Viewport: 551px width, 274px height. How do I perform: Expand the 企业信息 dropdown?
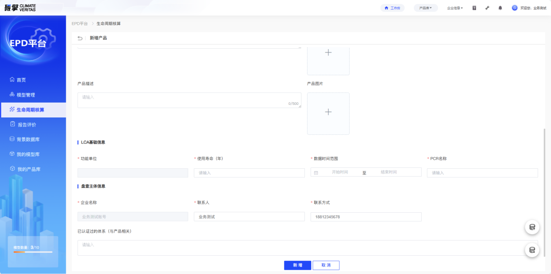click(455, 8)
